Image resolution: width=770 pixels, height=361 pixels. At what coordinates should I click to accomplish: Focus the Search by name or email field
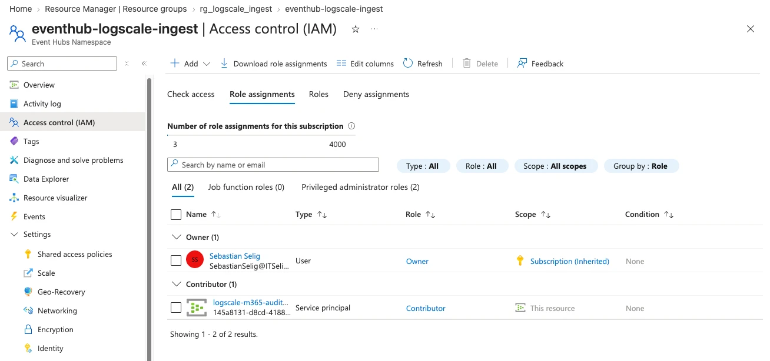pos(273,165)
